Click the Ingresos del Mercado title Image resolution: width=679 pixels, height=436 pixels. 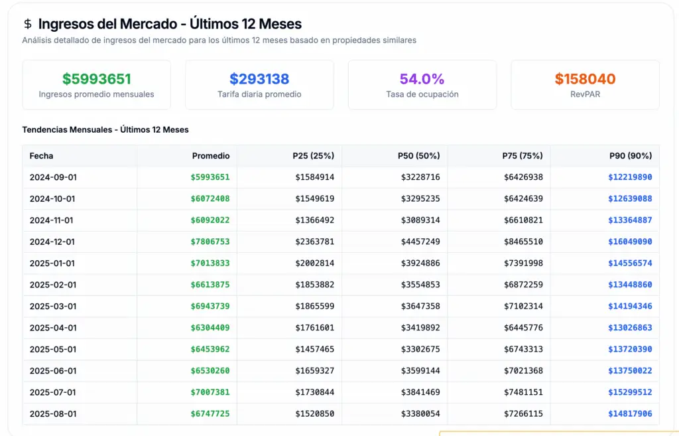[x=170, y=25]
